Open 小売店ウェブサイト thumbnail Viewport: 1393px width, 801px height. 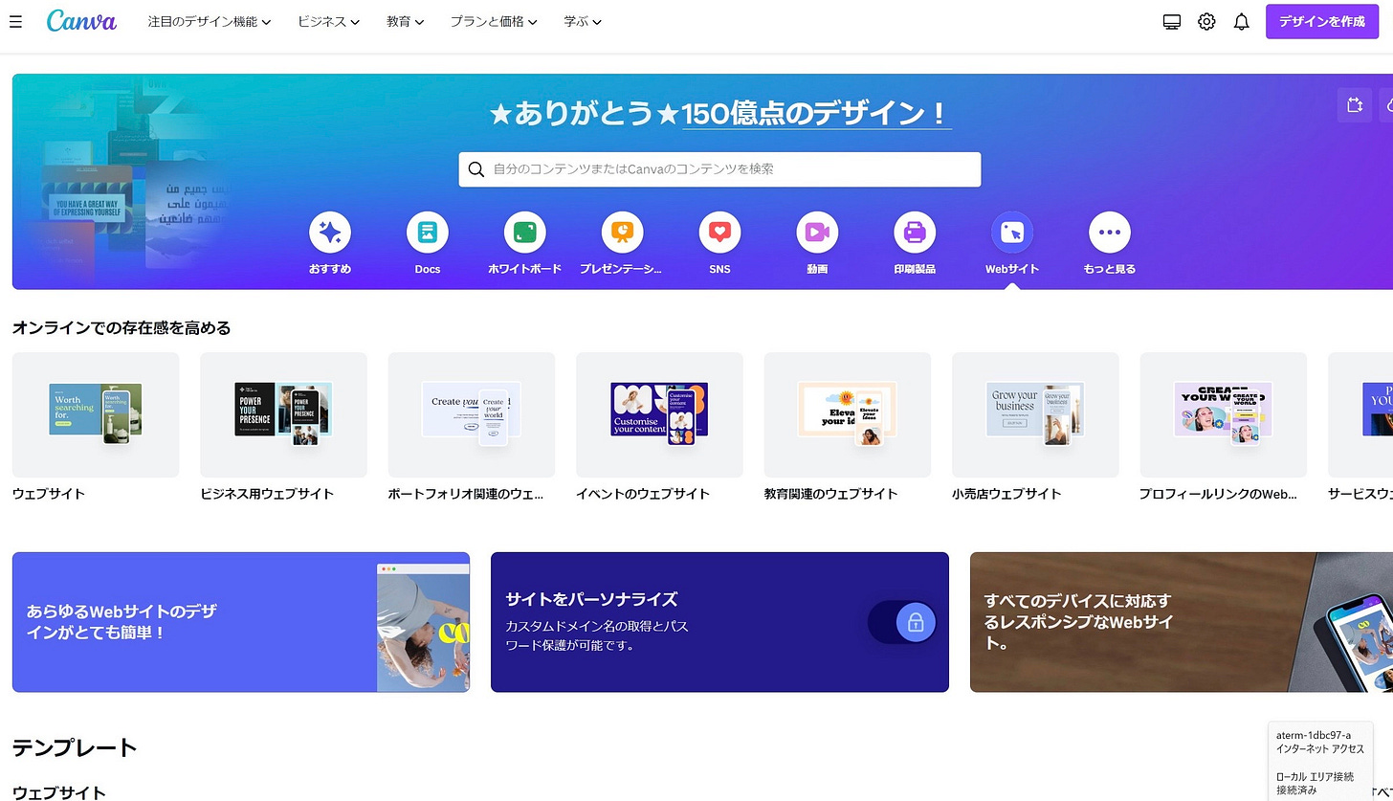pos(1035,414)
